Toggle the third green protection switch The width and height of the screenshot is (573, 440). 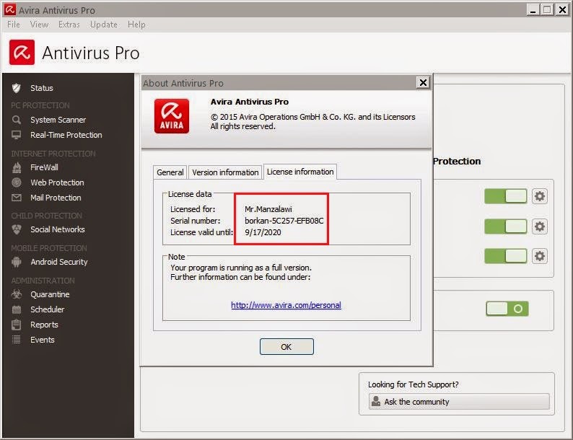tap(505, 256)
